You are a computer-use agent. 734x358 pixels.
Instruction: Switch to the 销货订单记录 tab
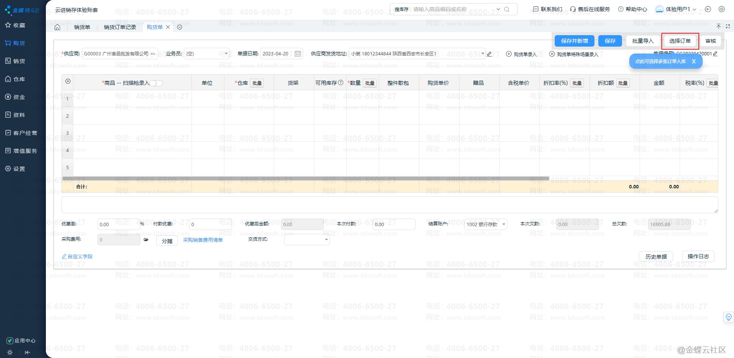120,27
